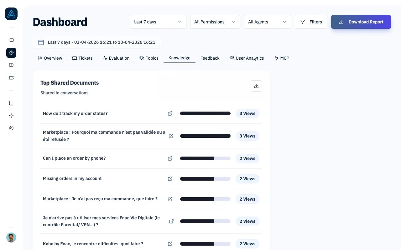401x250 pixels.
Task: Click '3 Views' badge for order status document
Action: [x=247, y=113]
